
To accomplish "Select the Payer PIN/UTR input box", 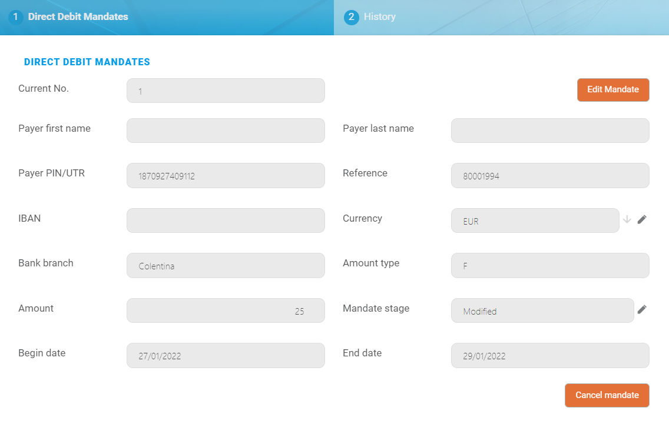I will [226, 176].
